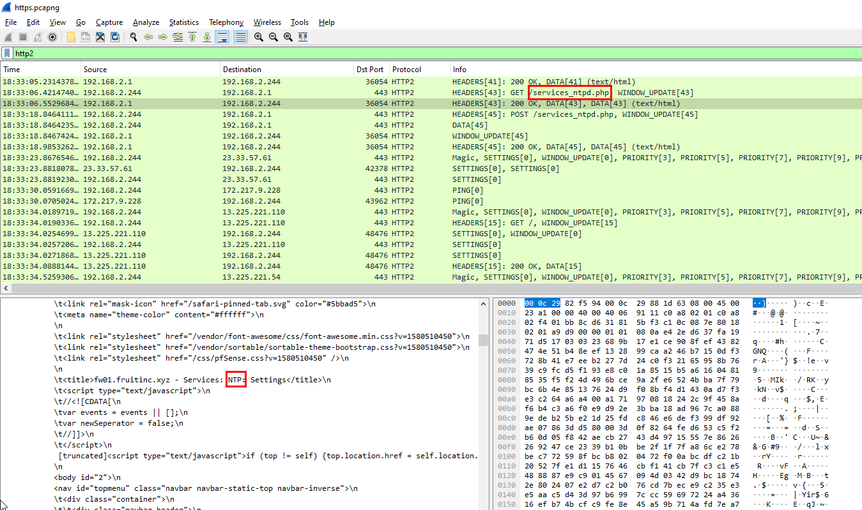Image resolution: width=862 pixels, height=510 pixels.
Task: Jump to the first packet
Action: click(x=192, y=37)
